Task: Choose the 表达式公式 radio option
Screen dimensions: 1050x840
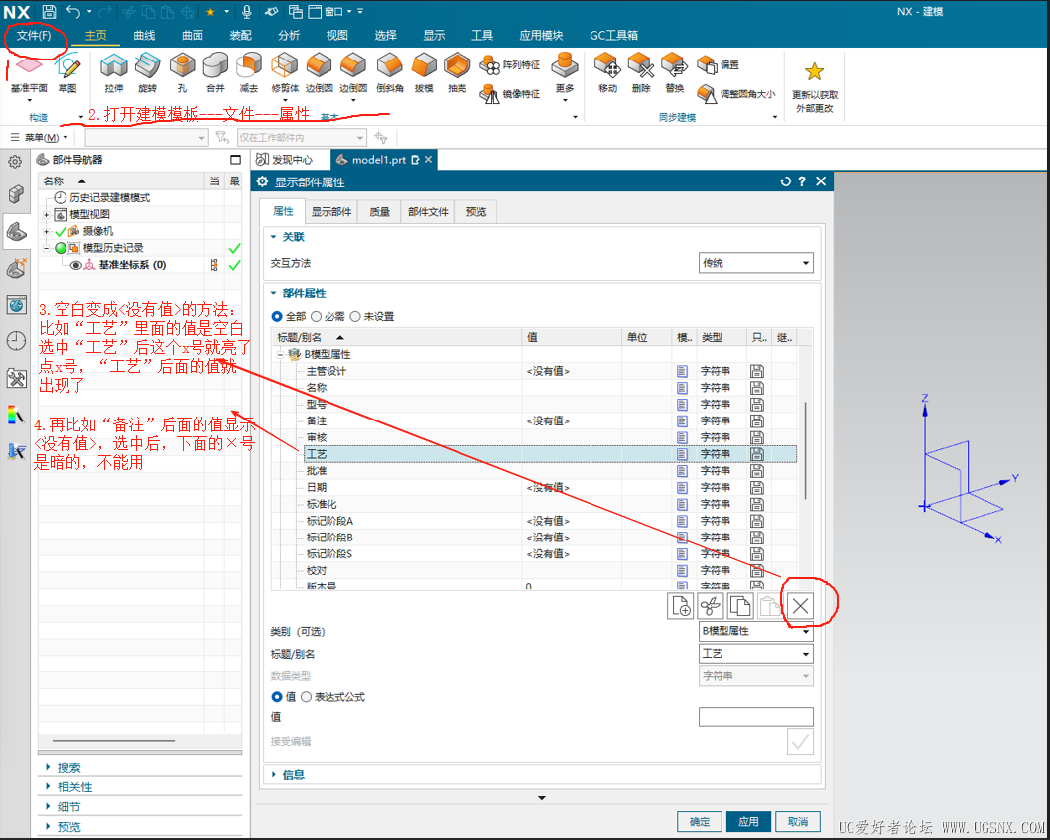Action: pos(307,697)
